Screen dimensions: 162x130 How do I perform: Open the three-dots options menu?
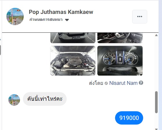(x=140, y=17)
